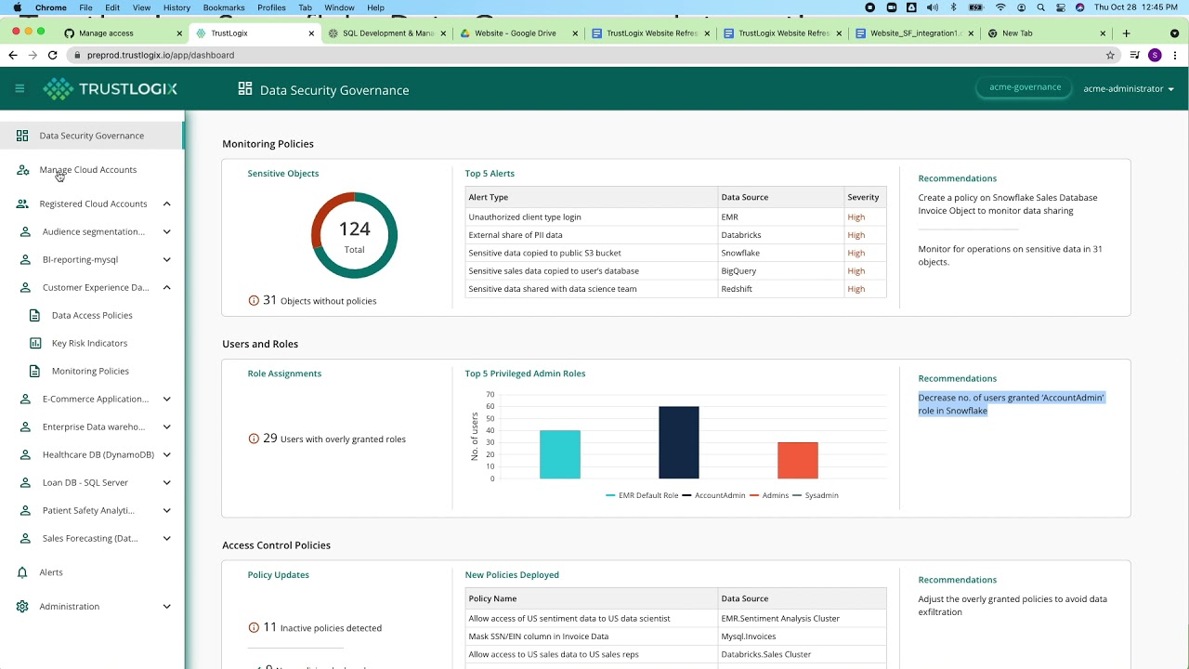Click the dashboard icon in the page header
This screenshot has width=1189, height=669.
(x=245, y=89)
